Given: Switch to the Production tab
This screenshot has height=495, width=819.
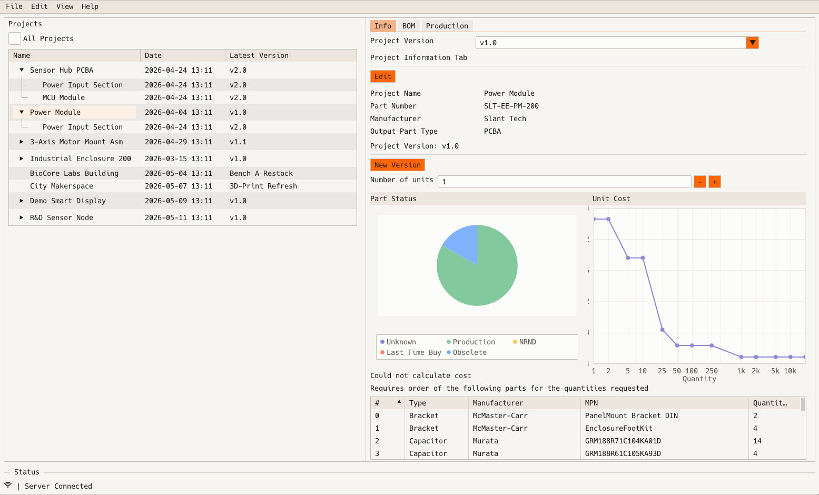Looking at the screenshot, I should (x=447, y=26).
